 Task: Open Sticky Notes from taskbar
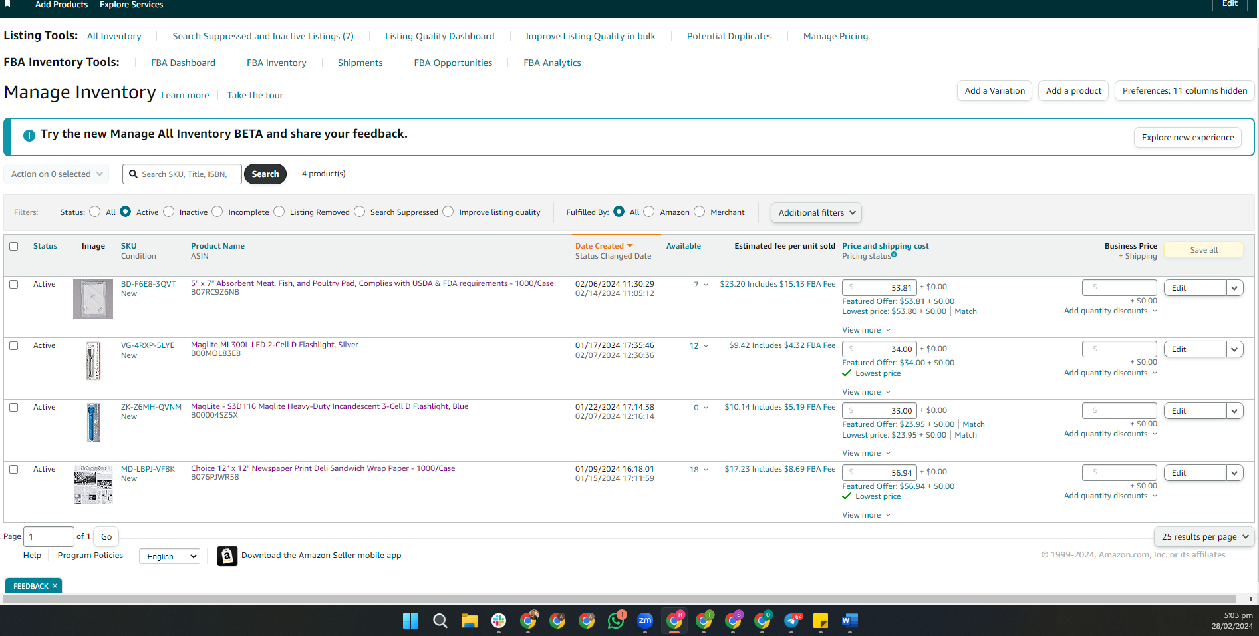click(821, 621)
